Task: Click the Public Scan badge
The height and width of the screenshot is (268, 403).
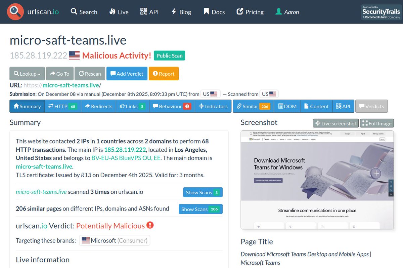Action: (170, 55)
